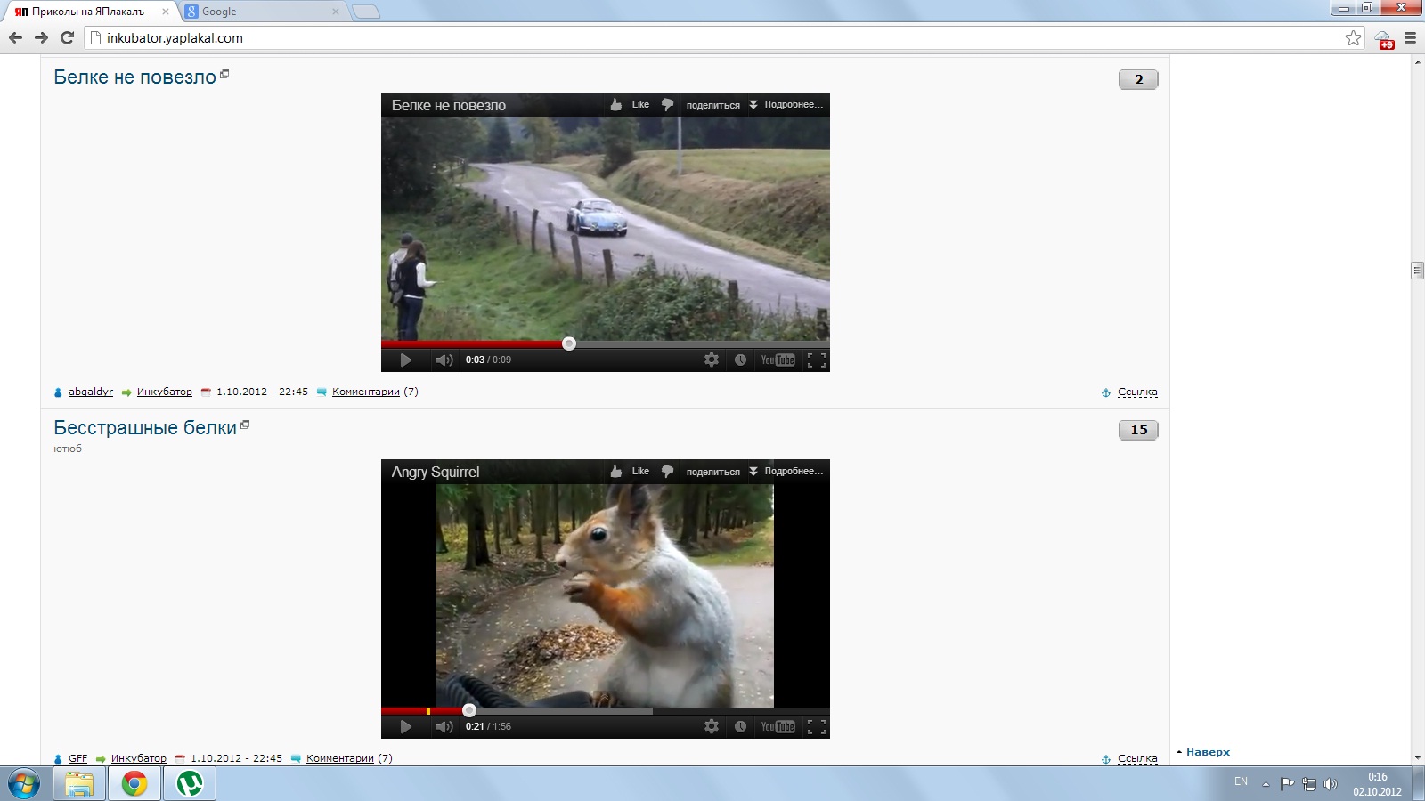The image size is (1425, 801).
Task: Open uTorrent from the taskbar
Action: pyautogui.click(x=190, y=784)
